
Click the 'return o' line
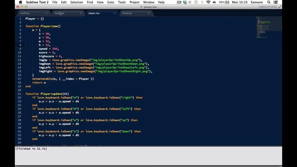39,83
